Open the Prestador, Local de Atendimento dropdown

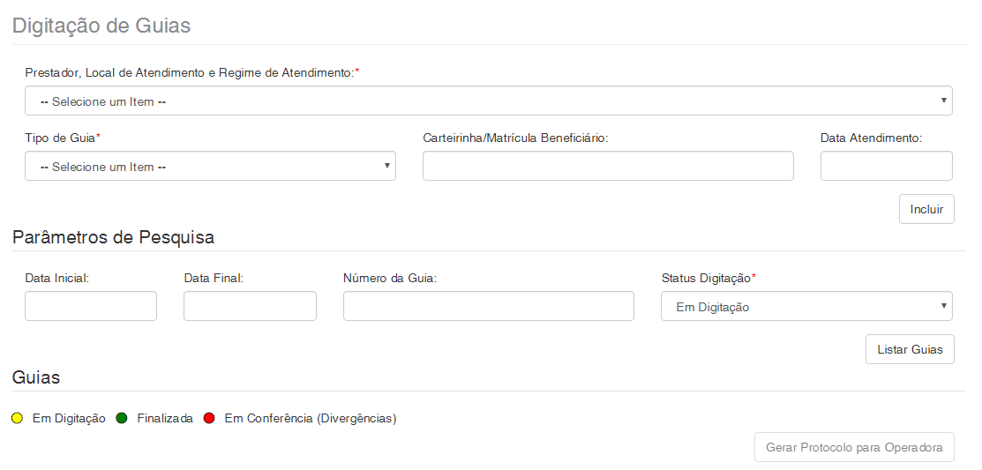[x=488, y=101]
